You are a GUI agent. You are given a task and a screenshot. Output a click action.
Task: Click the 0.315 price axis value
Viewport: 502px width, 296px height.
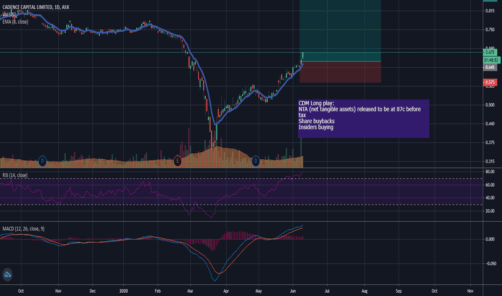pos(490,161)
